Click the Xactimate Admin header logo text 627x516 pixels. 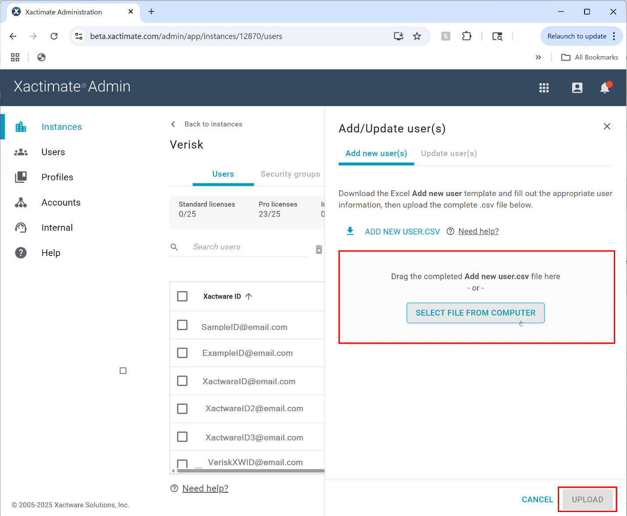click(72, 87)
